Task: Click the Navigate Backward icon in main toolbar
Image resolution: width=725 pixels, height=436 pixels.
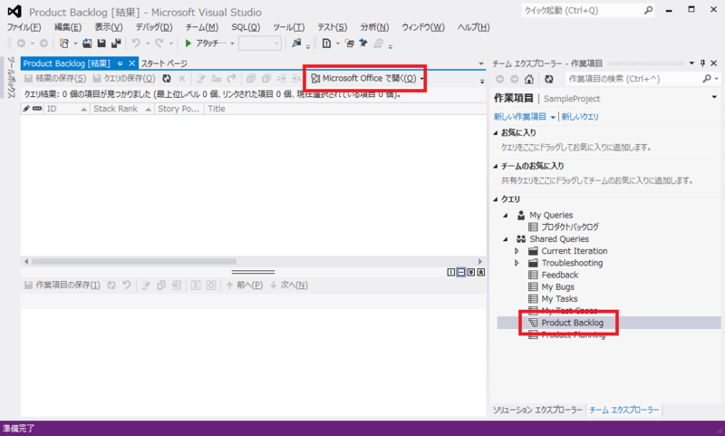Action: (x=21, y=44)
